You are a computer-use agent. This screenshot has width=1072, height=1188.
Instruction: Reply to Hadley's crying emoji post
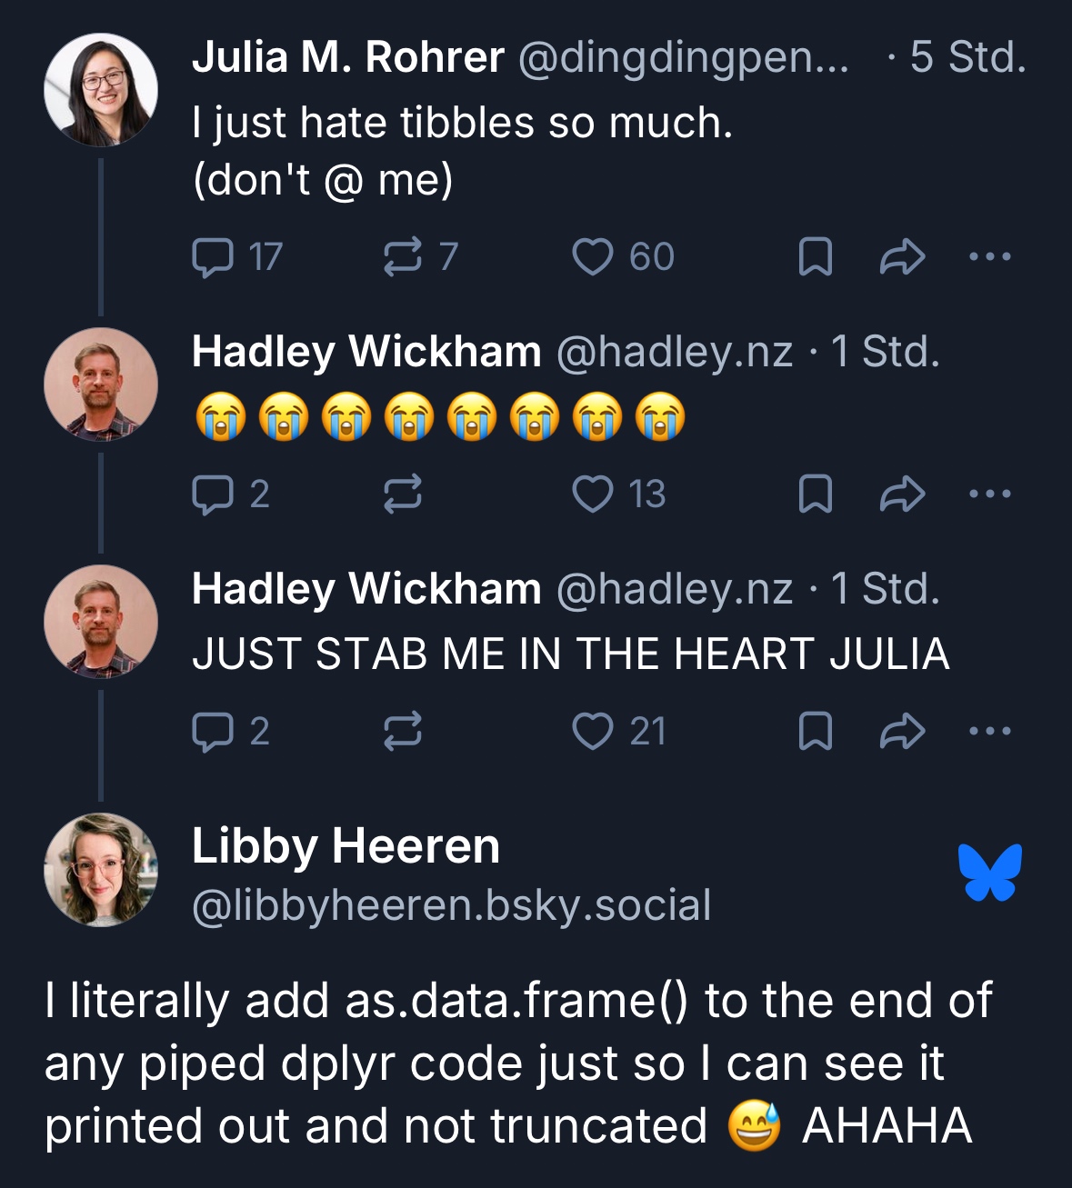[x=214, y=494]
